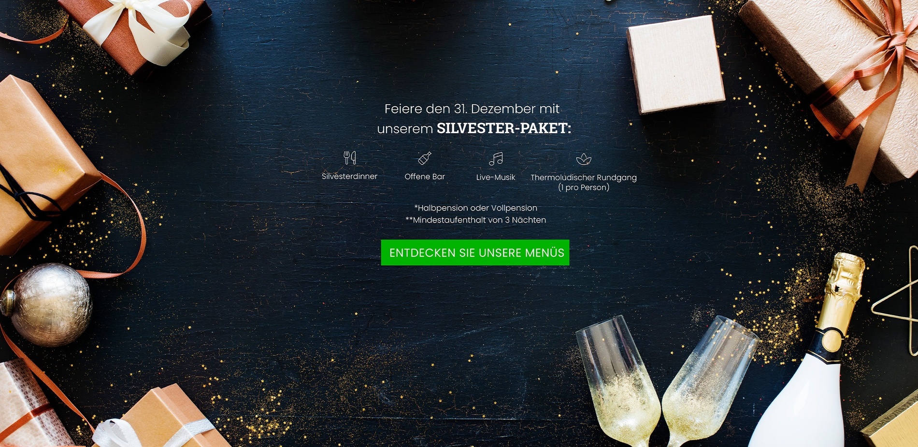Select the Offene Bar text
This screenshot has width=918, height=447.
[x=425, y=177]
